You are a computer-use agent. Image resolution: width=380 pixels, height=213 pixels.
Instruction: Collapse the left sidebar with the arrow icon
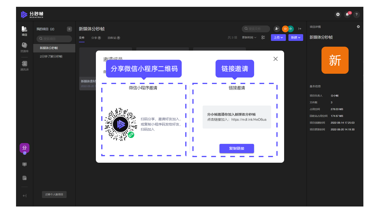25,196
